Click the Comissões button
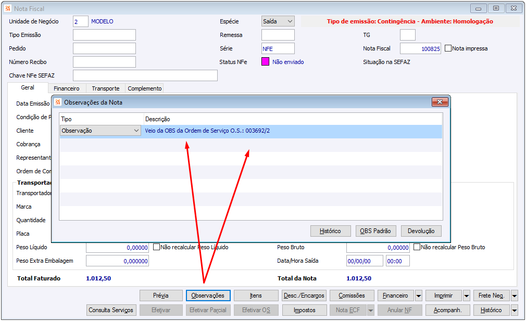This screenshot has height=321, width=526. [352, 296]
